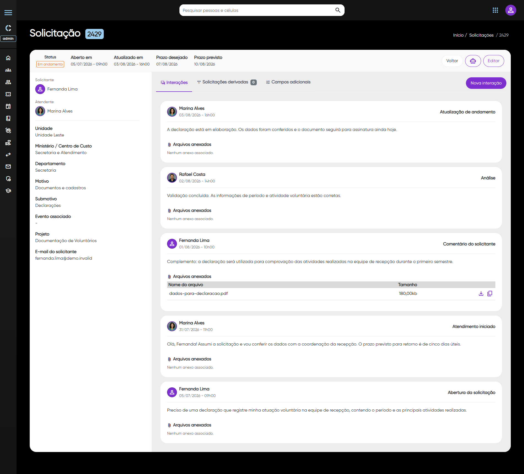Click the derived requests count badge 0
Screen dimensions: 524x474
253,82
